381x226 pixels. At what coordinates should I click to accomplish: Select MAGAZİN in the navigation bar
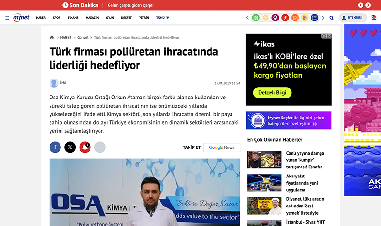point(92,18)
